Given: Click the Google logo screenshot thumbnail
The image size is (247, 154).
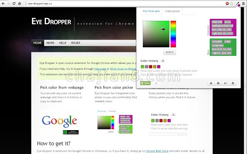Looking at the screenshot, I should pos(59,122).
